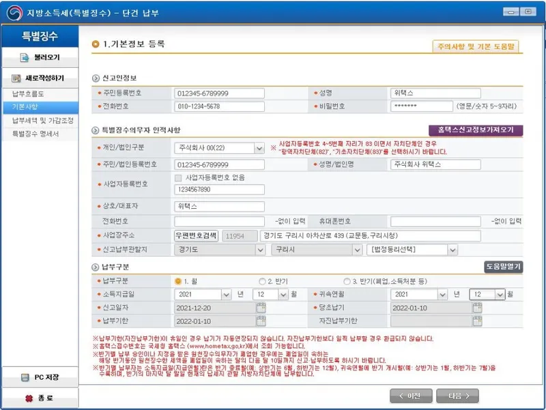Click 새로작성하기 sidebar button
The height and width of the screenshot is (410, 546).
pos(40,78)
